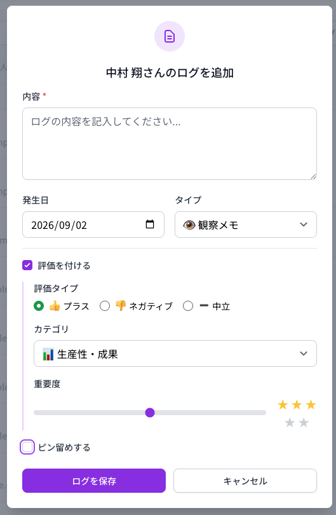Click the ログを保存 button
Image resolution: width=336 pixels, height=515 pixels.
point(94,481)
